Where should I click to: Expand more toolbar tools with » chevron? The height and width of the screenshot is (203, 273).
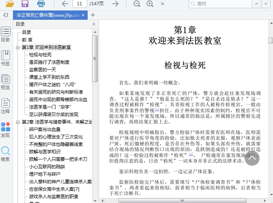point(163,4)
